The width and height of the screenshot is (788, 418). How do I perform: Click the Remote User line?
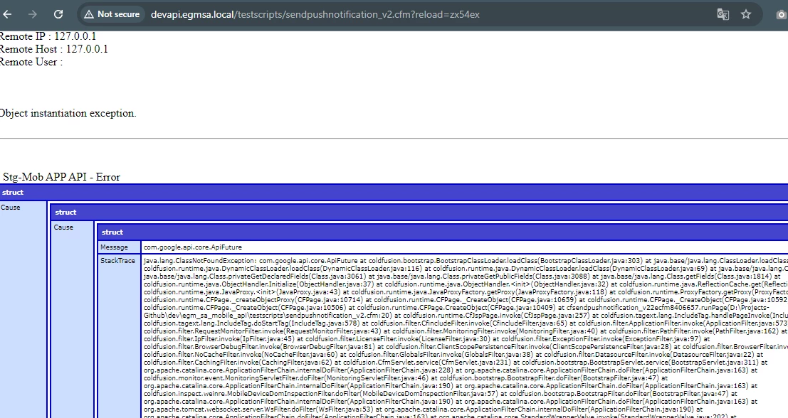[31, 63]
